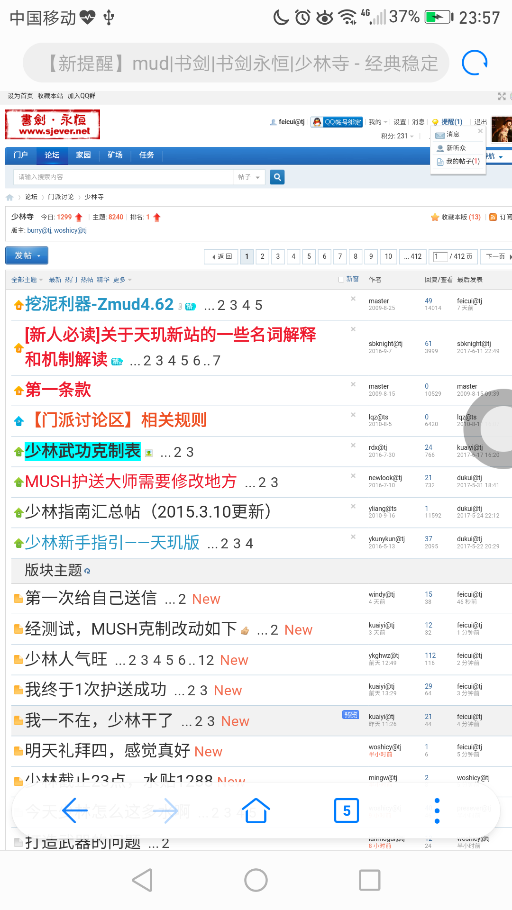Click folder icon of 第一次给自己送信 thread
512x910 pixels.
pos(18,599)
